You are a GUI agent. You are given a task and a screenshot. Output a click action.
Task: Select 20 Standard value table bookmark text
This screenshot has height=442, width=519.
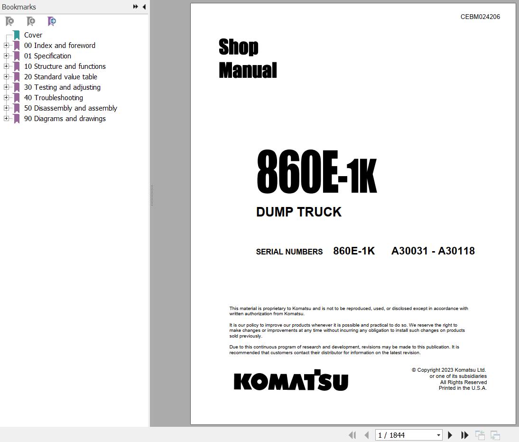pyautogui.click(x=61, y=76)
